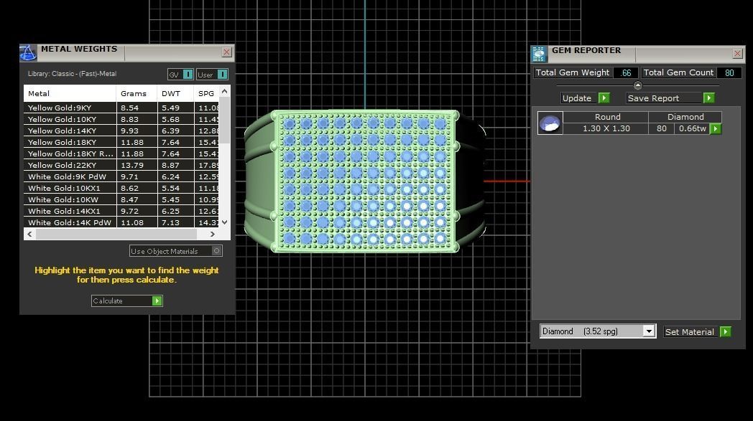Click the Gem Reporter panel icon
The height and width of the screenshot is (421, 753).
(539, 55)
